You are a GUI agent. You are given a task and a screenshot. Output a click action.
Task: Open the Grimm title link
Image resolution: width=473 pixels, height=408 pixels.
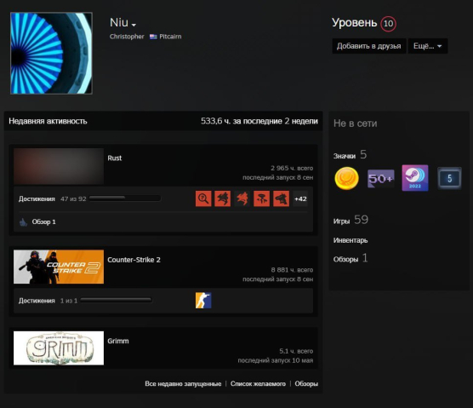click(x=118, y=341)
